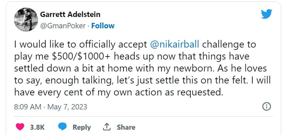Viewport: 285px width, 135px height.
Task: Click the Garrett Adelstein display name
Action: tap(70, 15)
